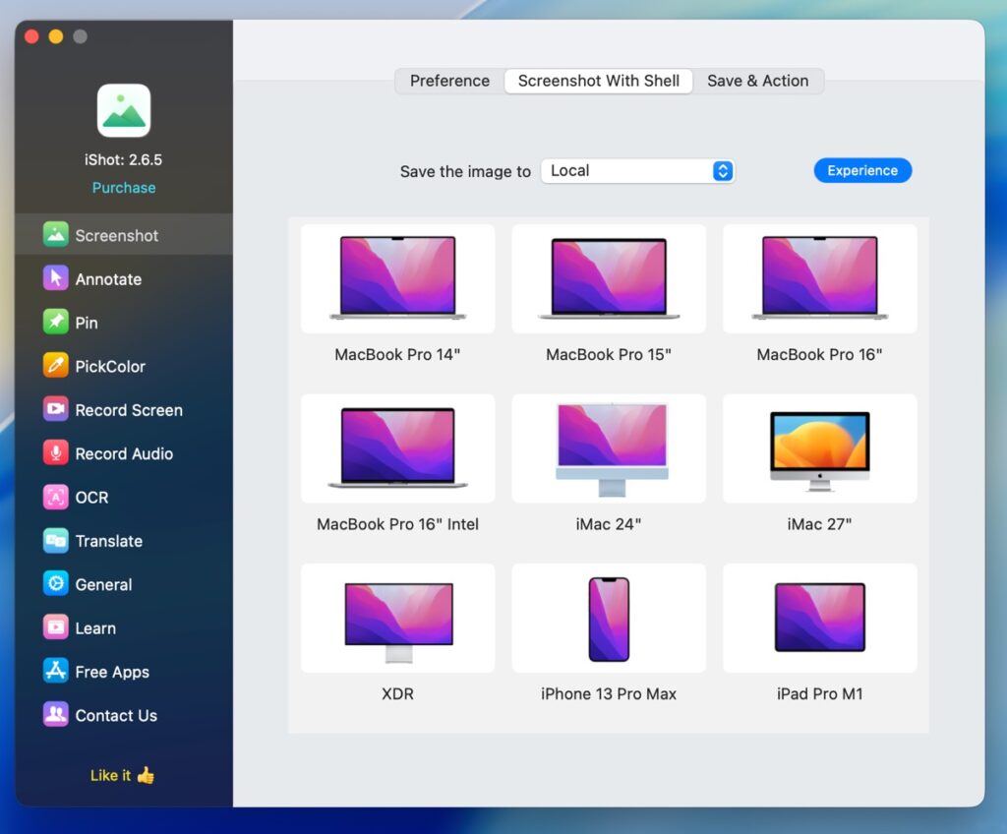
Task: Open the PickColor eyedropper icon
Action: point(56,366)
